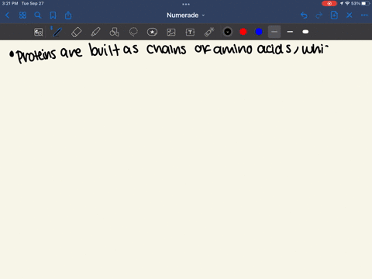The width and height of the screenshot is (372, 279).
Task: Close editing mode with the X
Action: (x=350, y=15)
